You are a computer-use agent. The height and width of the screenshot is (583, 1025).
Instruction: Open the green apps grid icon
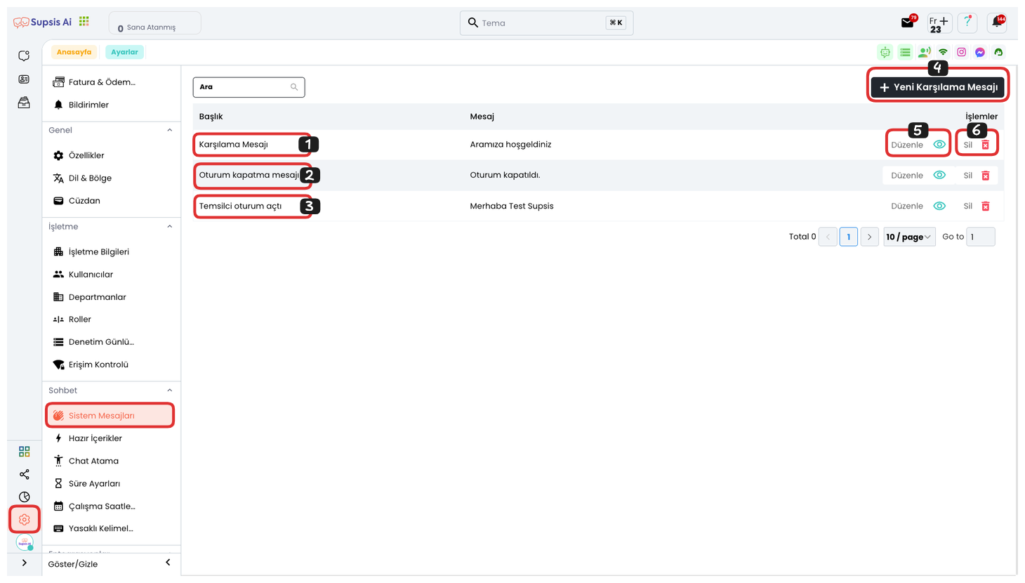click(84, 22)
